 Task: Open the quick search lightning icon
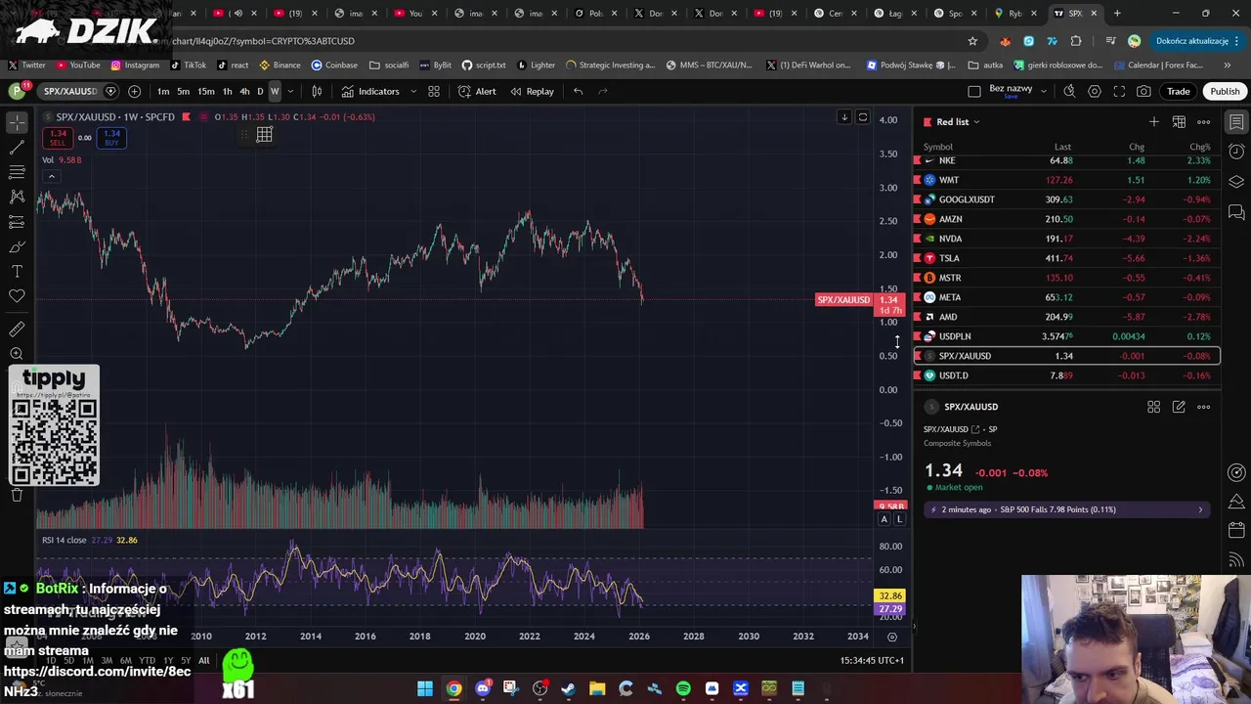point(1069,91)
